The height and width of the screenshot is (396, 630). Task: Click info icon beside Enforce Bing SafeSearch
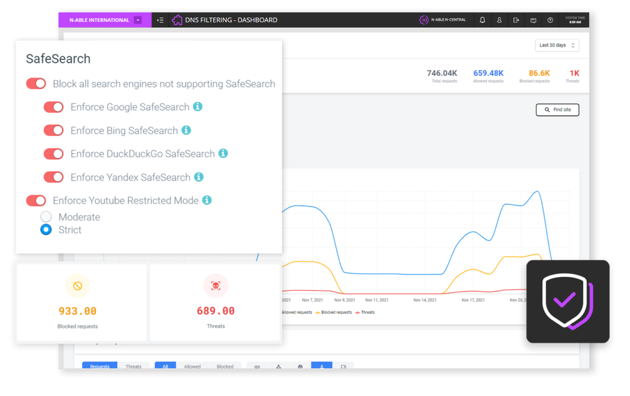coord(186,130)
